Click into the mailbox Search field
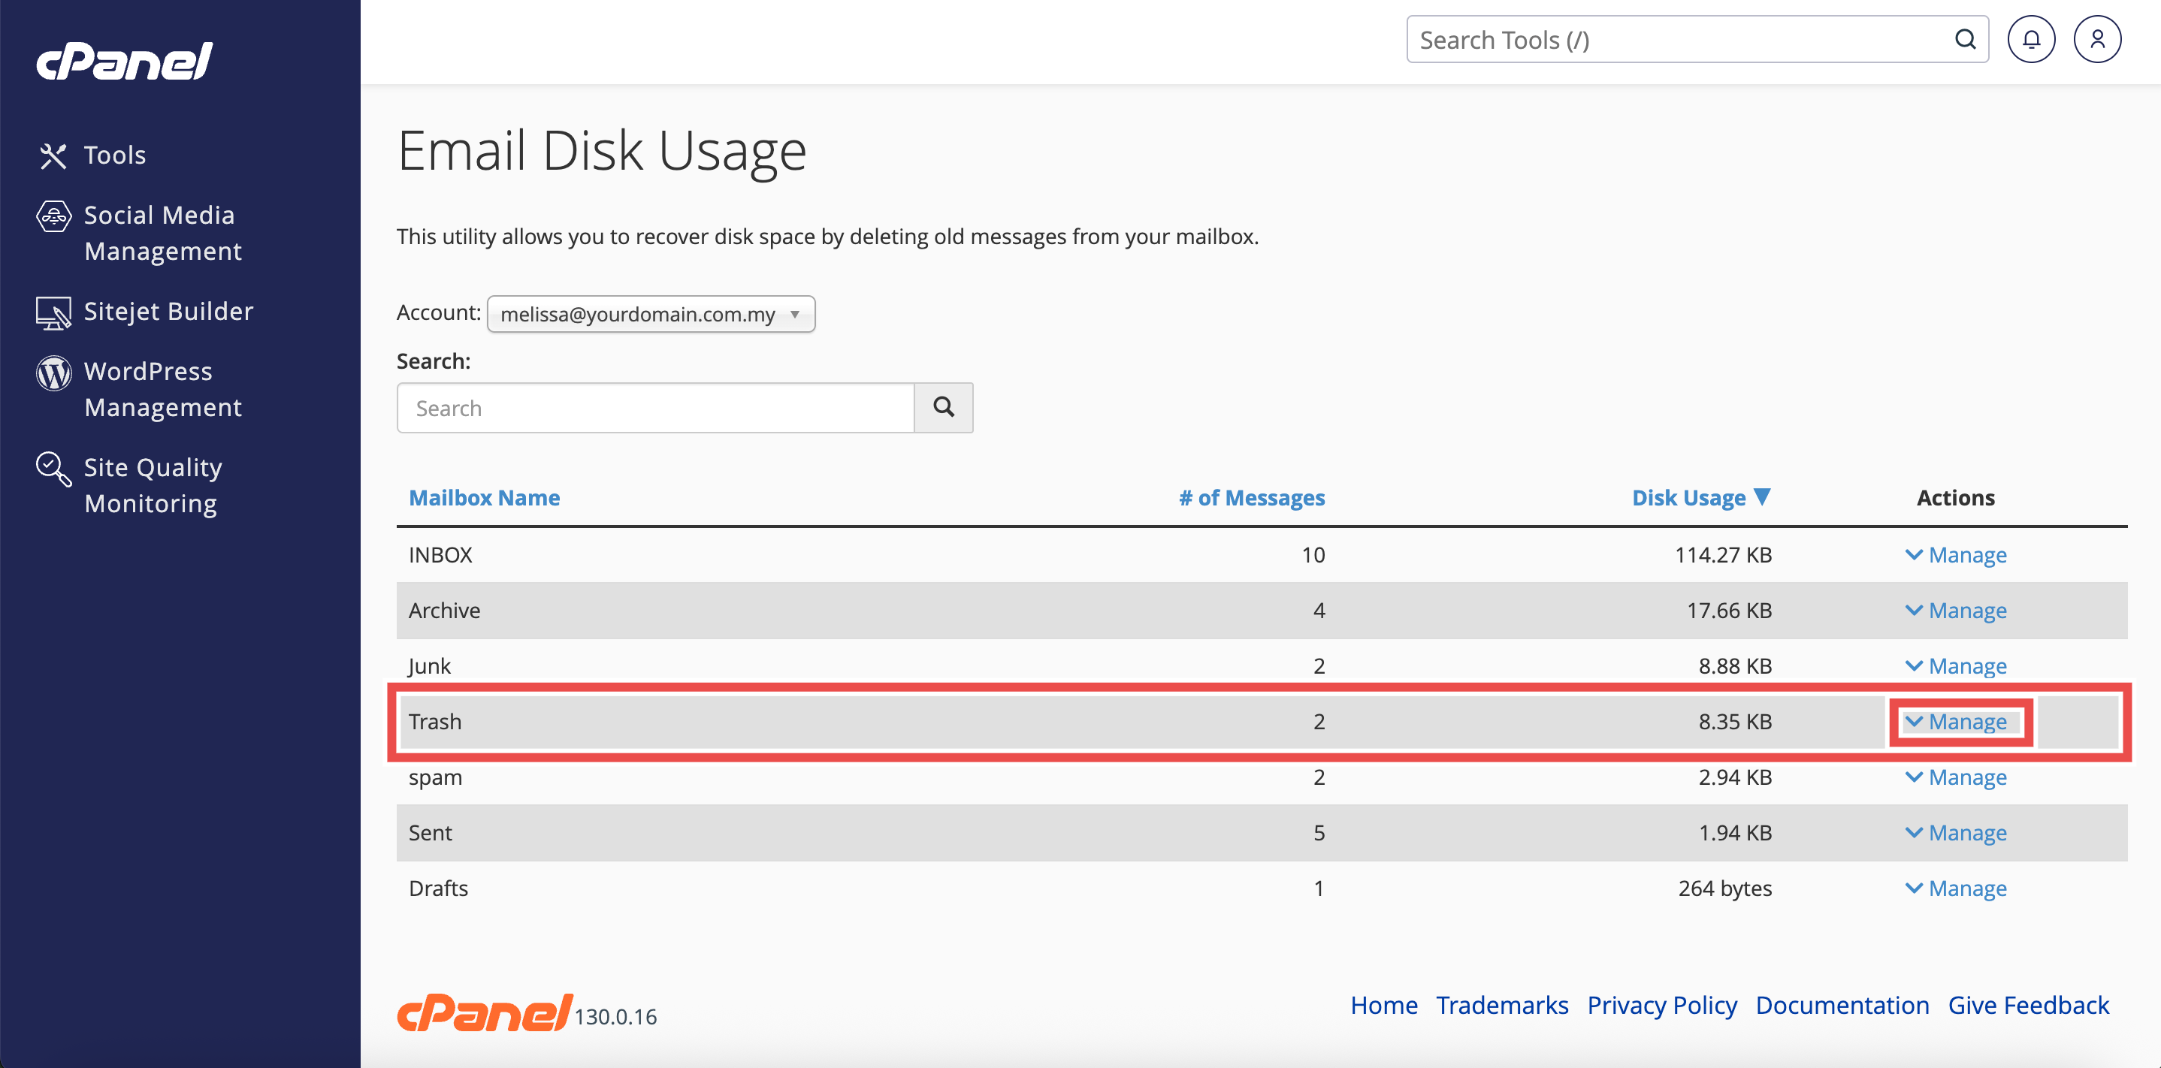The width and height of the screenshot is (2161, 1068). 655,407
